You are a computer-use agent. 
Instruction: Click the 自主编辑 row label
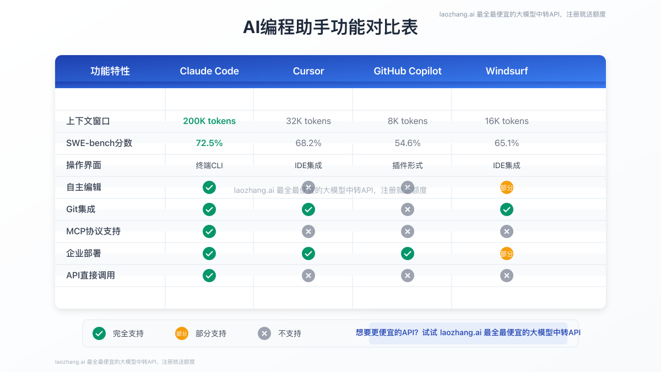coord(84,187)
